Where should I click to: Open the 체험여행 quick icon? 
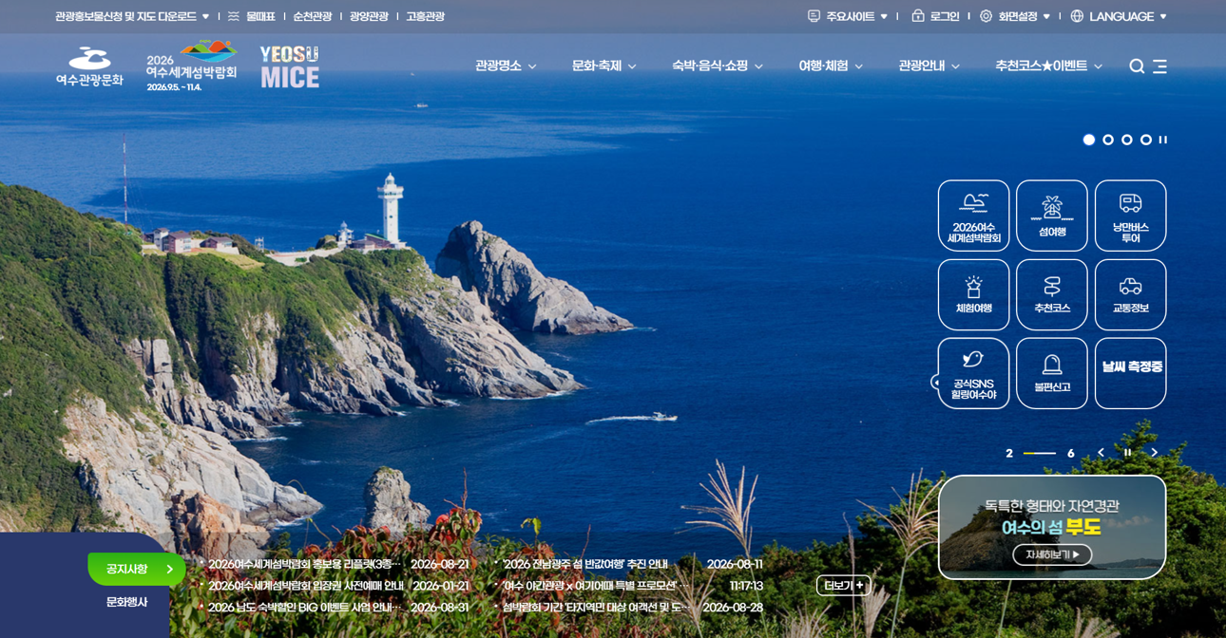(x=973, y=294)
